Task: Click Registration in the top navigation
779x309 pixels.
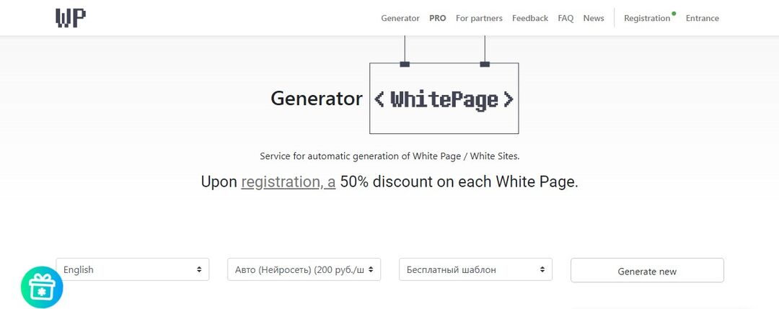Action: pyautogui.click(x=646, y=18)
